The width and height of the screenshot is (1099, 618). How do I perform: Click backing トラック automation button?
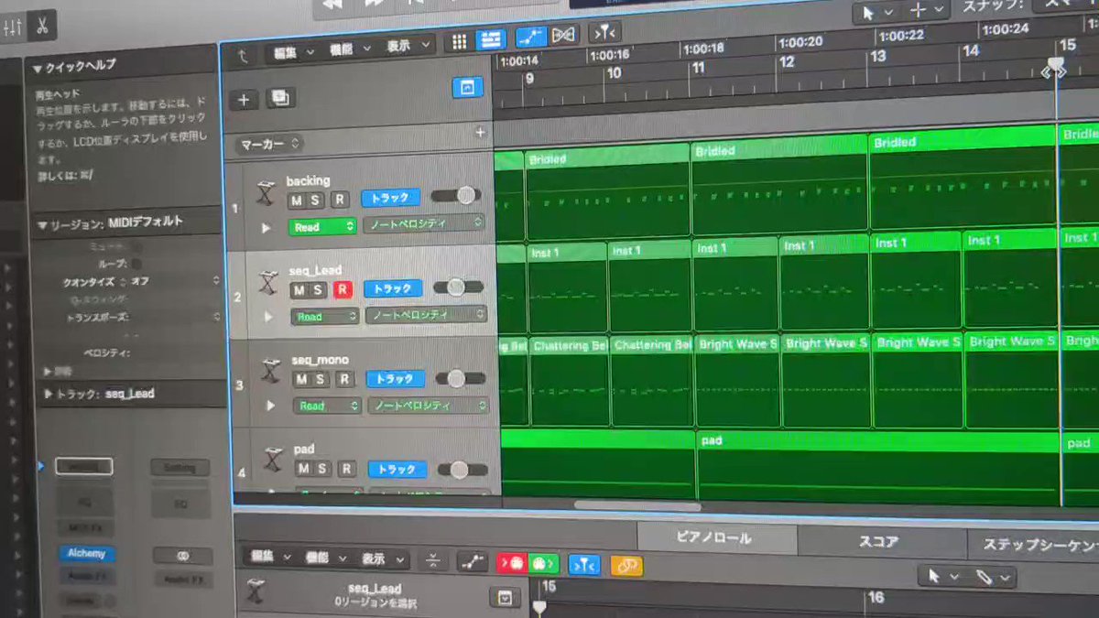tap(391, 198)
